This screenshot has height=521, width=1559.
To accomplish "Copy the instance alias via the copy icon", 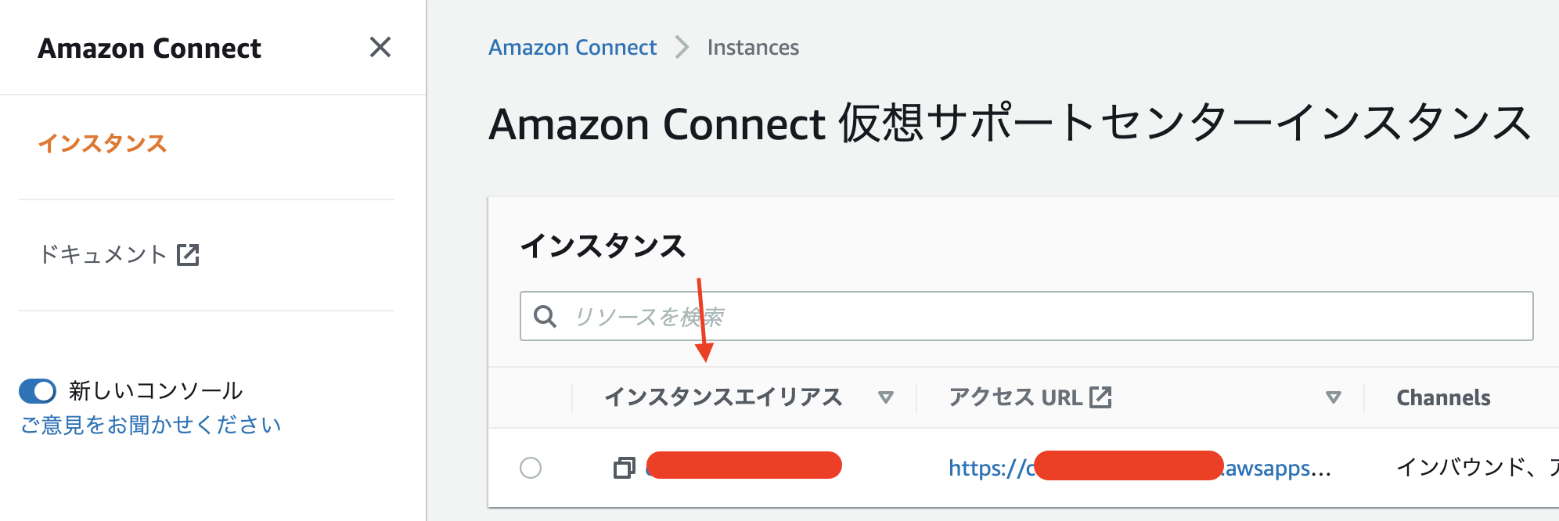I will pos(624,467).
